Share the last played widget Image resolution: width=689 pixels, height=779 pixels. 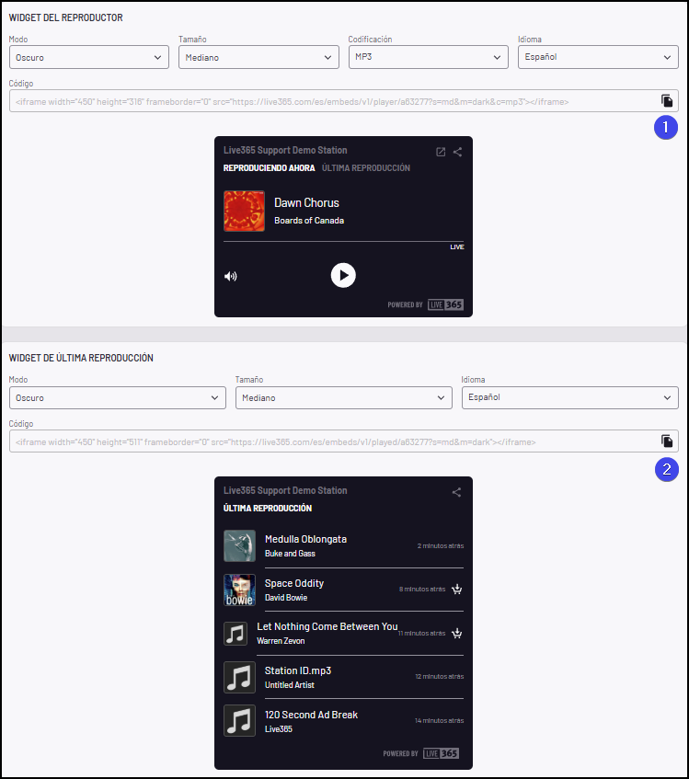(456, 492)
